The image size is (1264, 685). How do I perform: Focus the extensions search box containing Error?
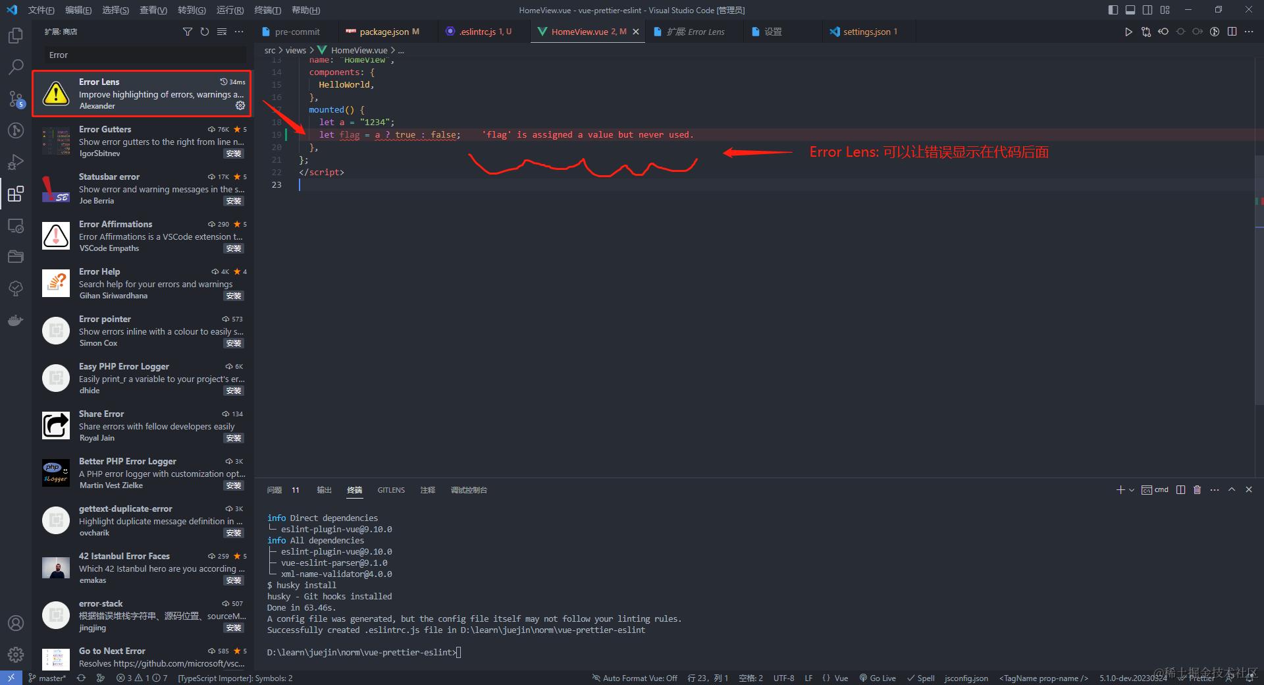click(x=145, y=55)
